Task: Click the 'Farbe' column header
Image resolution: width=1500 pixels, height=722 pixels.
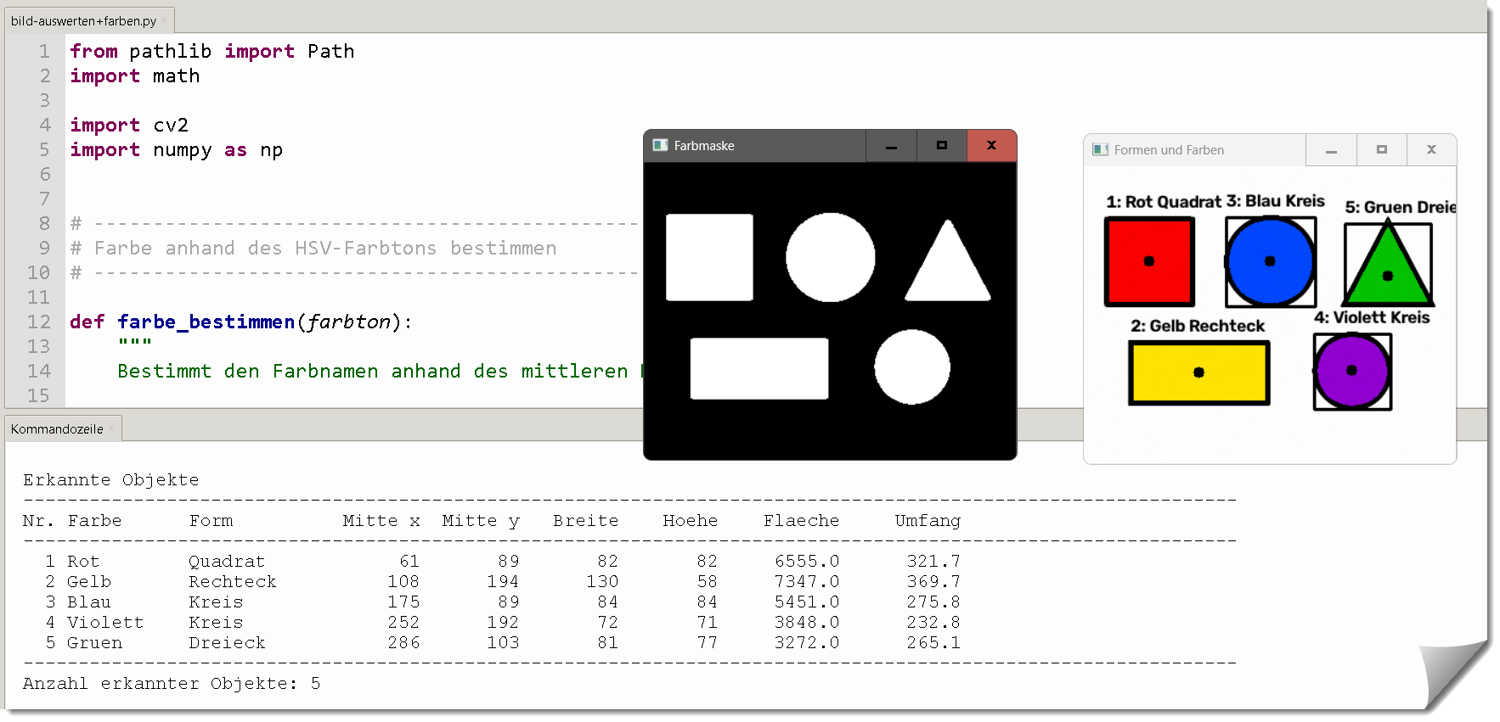Action: 94,521
